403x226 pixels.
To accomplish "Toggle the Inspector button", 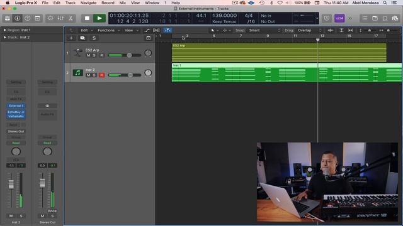I will [x=18, y=18].
